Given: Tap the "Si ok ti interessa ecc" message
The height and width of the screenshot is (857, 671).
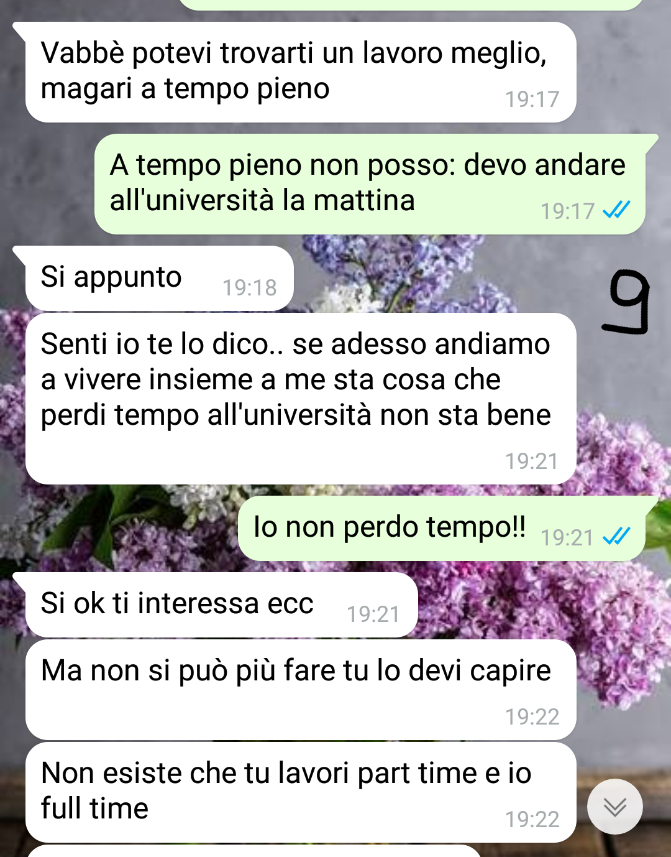Looking at the screenshot, I should point(221,605).
